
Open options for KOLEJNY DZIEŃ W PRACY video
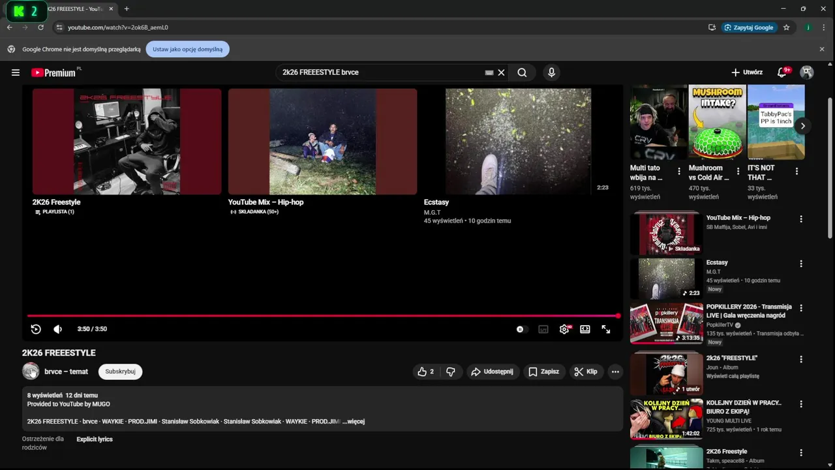(x=801, y=404)
